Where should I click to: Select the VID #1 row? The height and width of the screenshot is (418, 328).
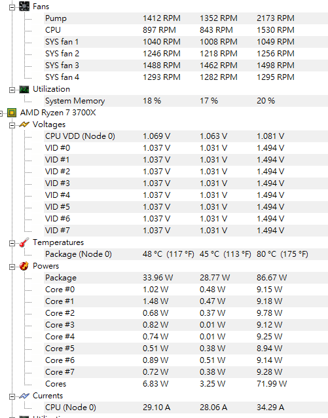186,160
